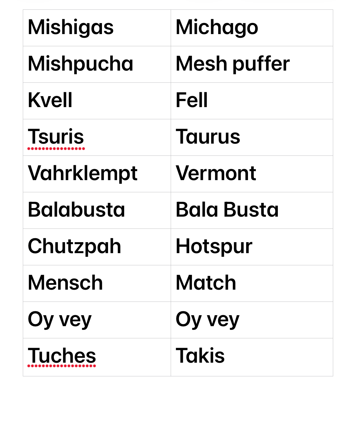
Task: Click the Mensch table cell
Action: pyautogui.click(x=65, y=283)
